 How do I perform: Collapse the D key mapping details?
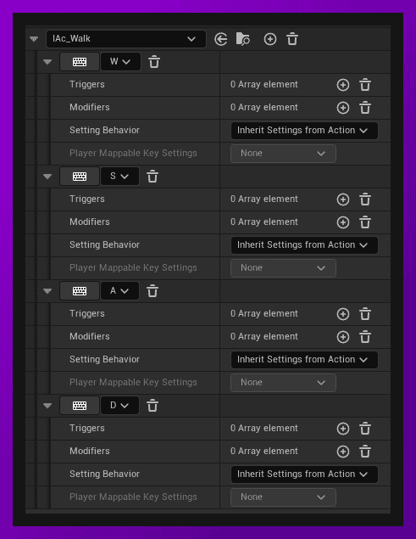(x=47, y=406)
